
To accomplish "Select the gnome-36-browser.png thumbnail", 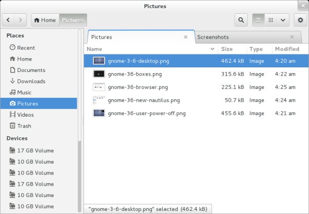I will pyautogui.click(x=99, y=87).
